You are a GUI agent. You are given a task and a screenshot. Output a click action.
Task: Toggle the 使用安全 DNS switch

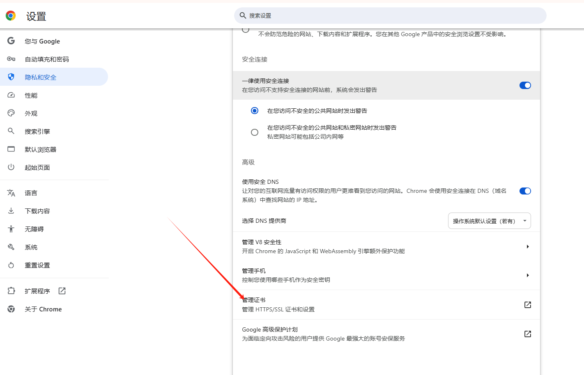pyautogui.click(x=525, y=191)
